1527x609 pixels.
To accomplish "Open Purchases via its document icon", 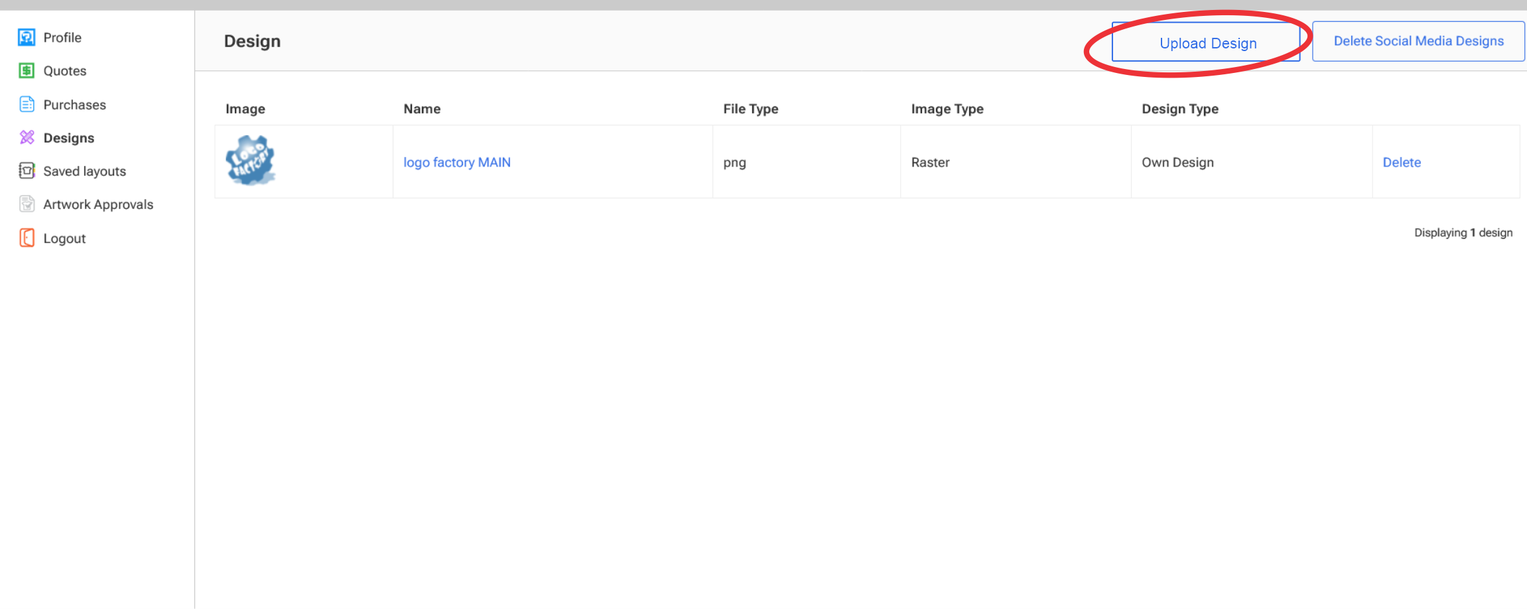I will point(27,104).
